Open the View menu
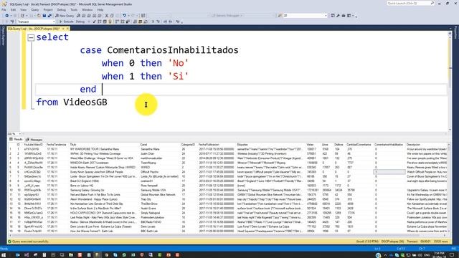459x258 pixels. point(24,9)
